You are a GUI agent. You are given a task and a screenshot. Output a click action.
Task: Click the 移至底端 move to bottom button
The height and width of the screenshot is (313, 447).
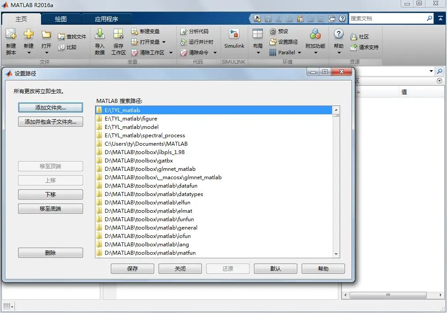pyautogui.click(x=50, y=209)
